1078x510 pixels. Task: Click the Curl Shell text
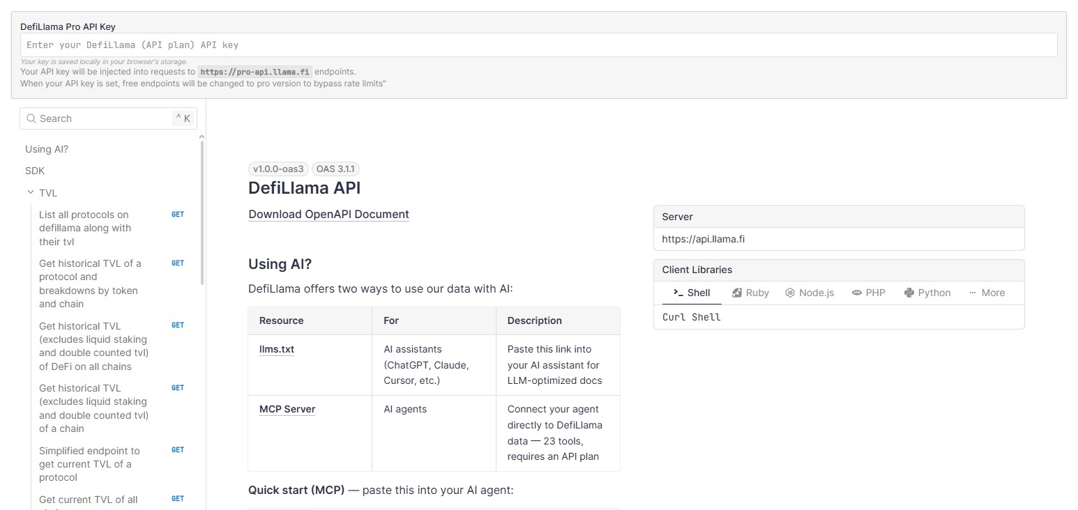(x=692, y=317)
